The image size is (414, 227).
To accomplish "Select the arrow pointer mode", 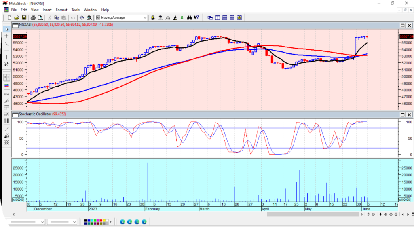I will coord(6,29).
